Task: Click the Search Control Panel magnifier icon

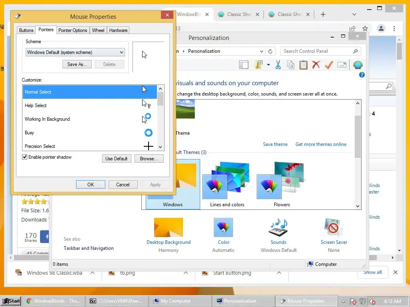Action: coord(356,51)
